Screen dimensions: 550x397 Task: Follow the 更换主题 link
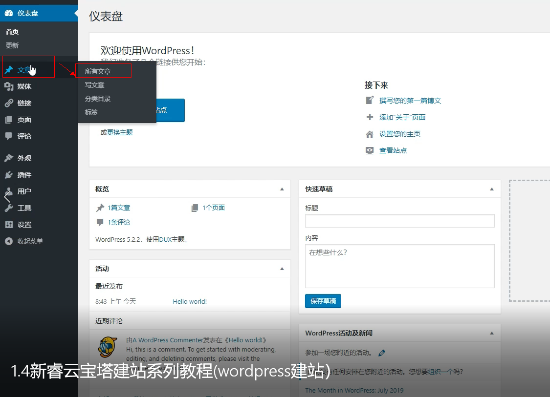(x=120, y=132)
